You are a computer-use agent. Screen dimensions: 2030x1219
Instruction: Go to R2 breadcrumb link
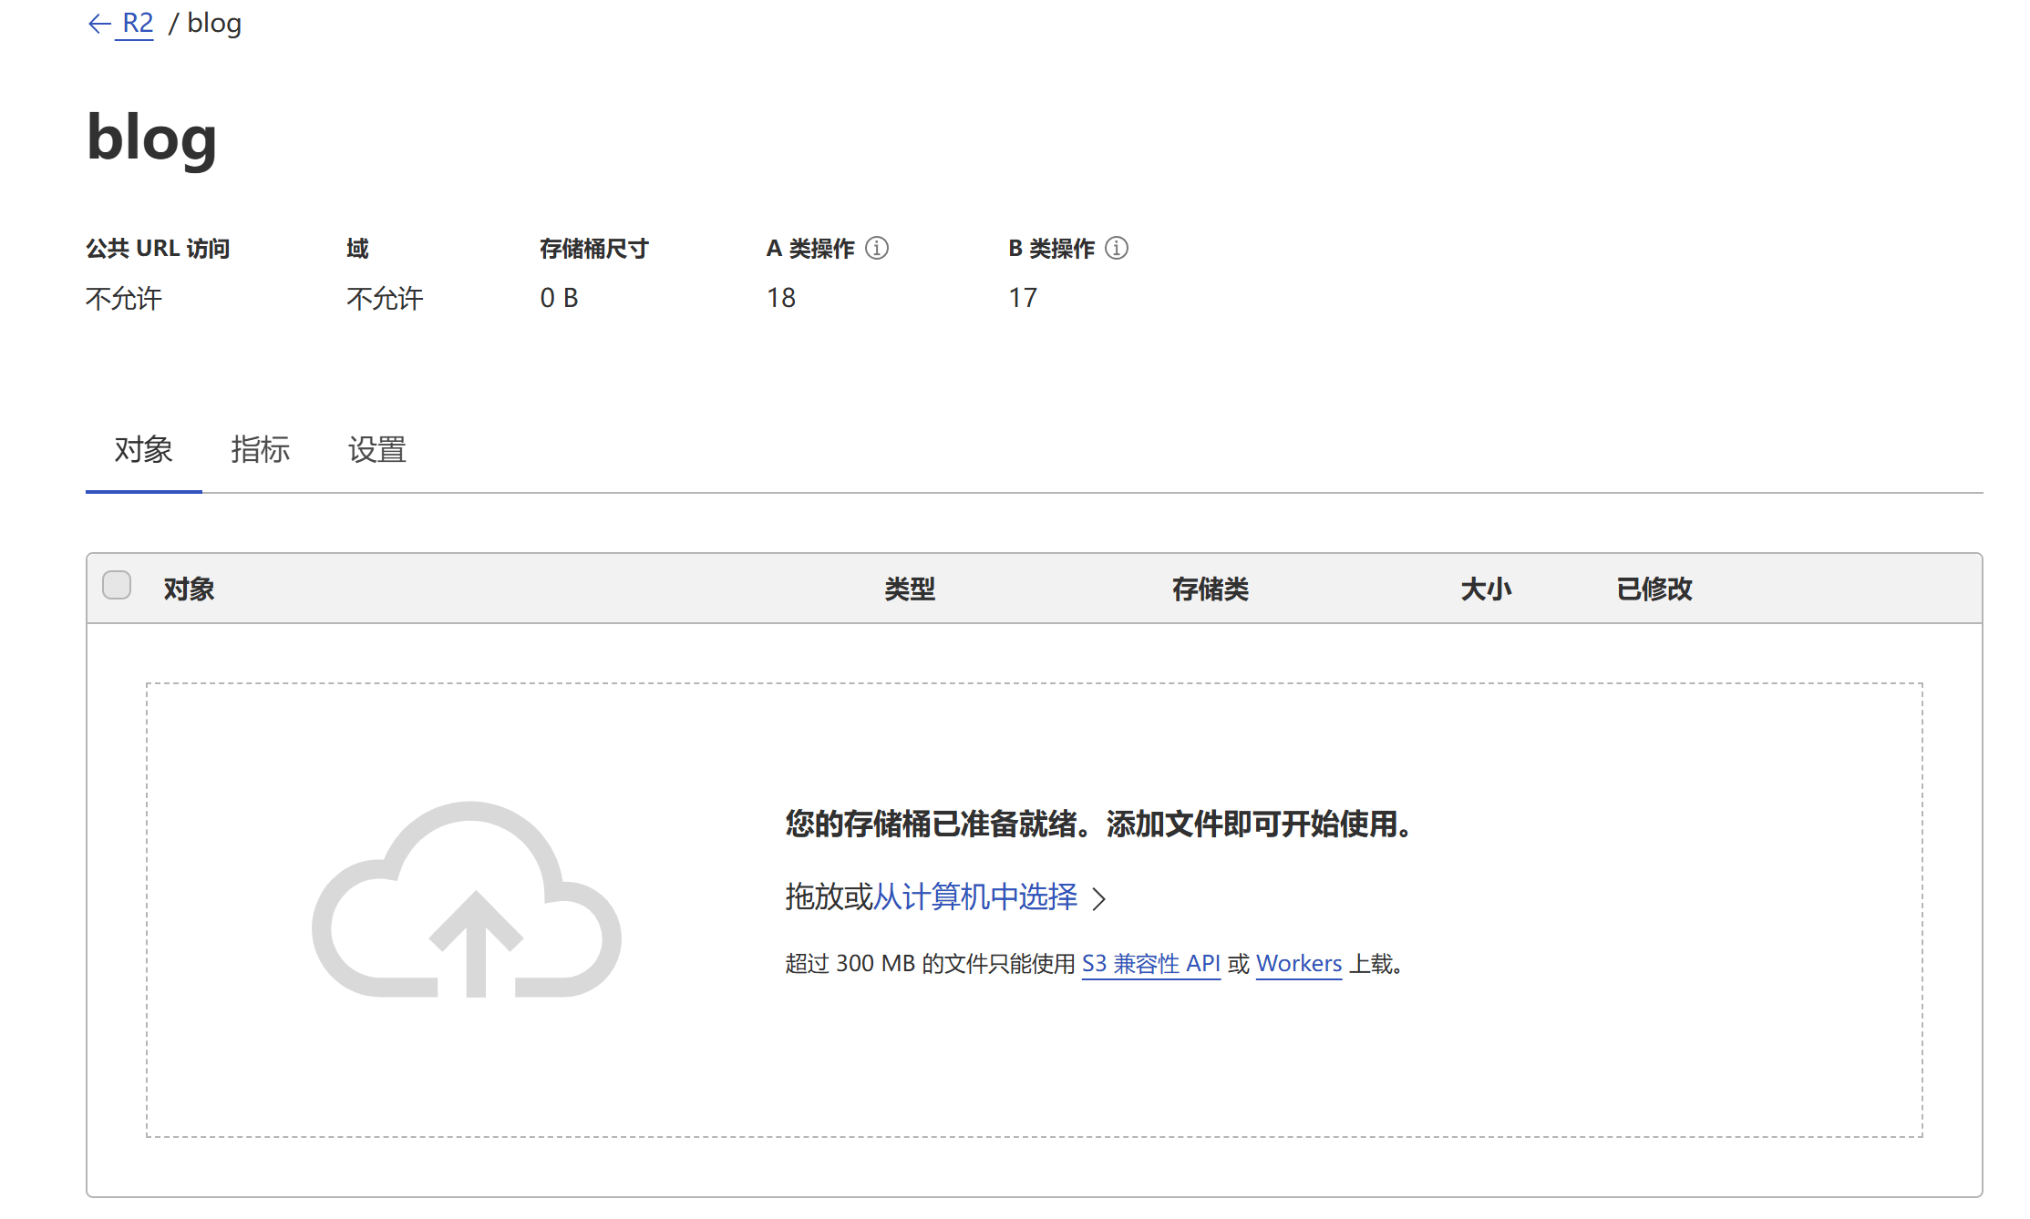pos(138,24)
